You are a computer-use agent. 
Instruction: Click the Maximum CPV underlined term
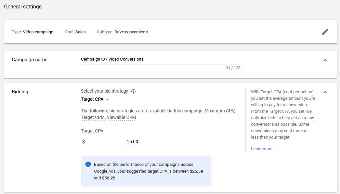[x=219, y=111]
